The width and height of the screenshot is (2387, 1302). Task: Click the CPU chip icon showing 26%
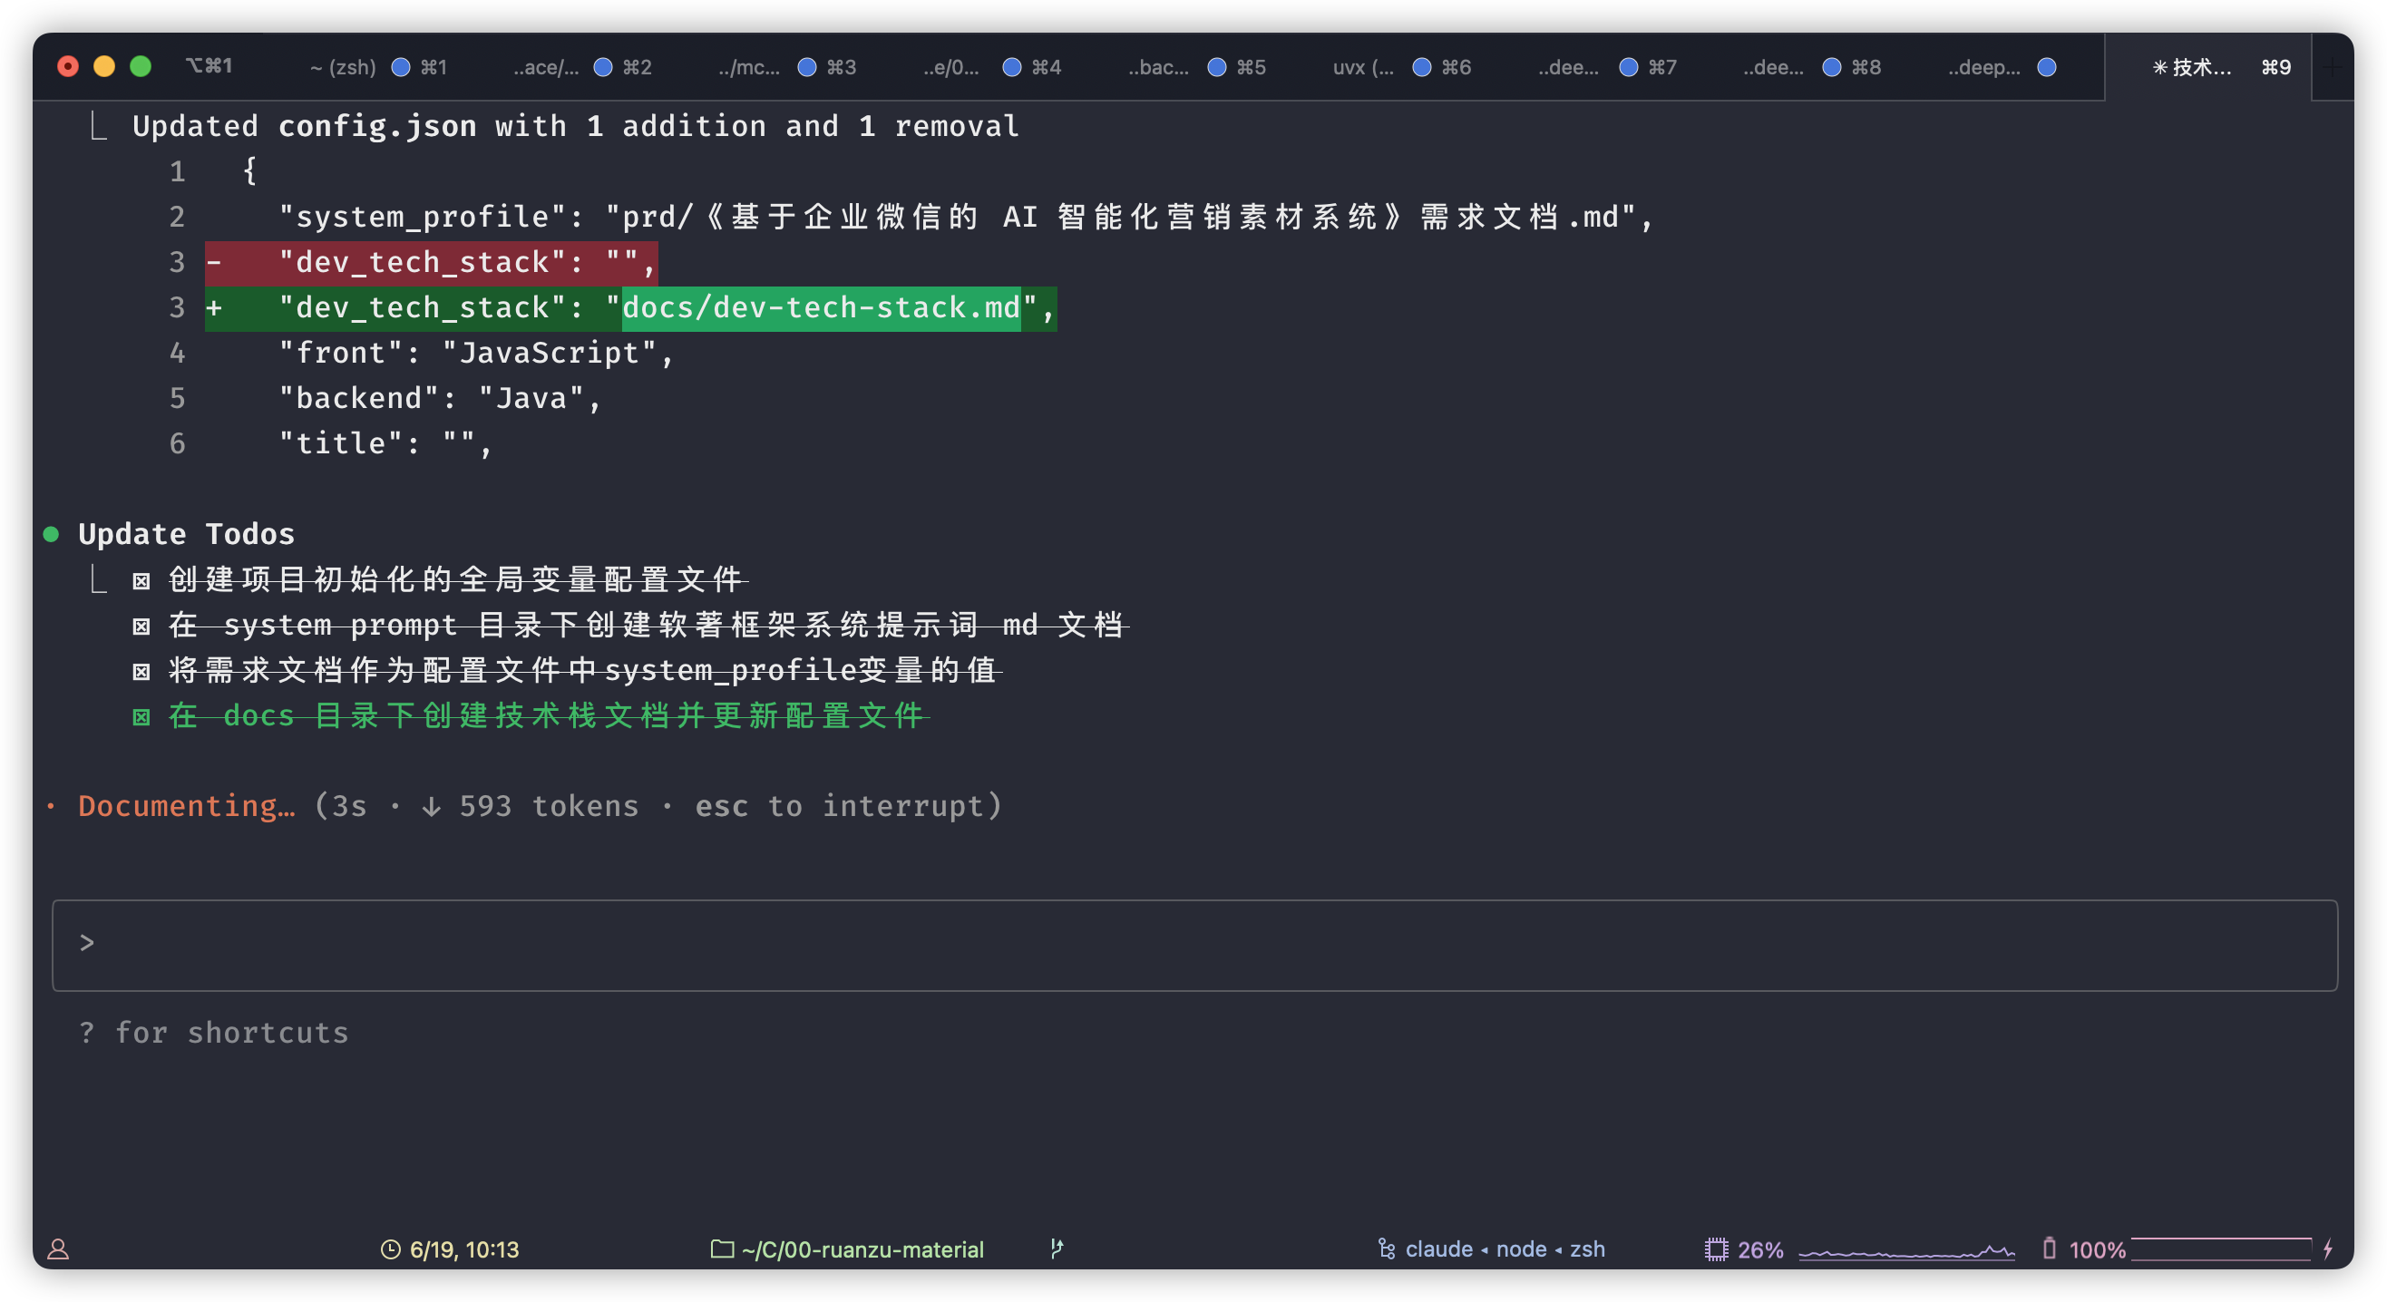[1716, 1249]
